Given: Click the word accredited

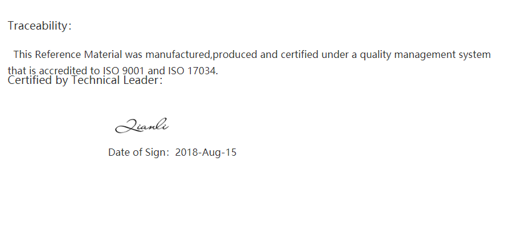Looking at the screenshot, I should (64, 71).
